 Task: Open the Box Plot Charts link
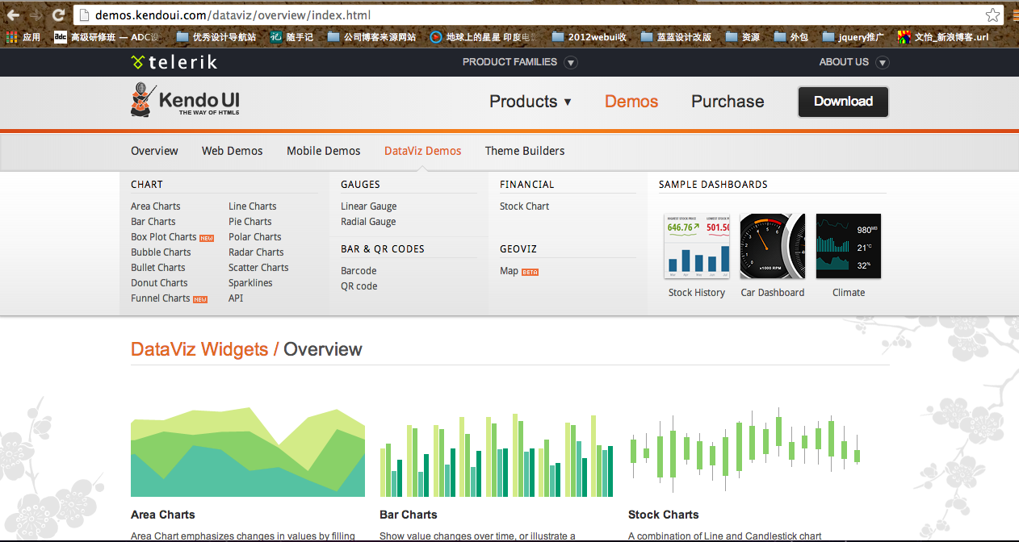(x=164, y=237)
